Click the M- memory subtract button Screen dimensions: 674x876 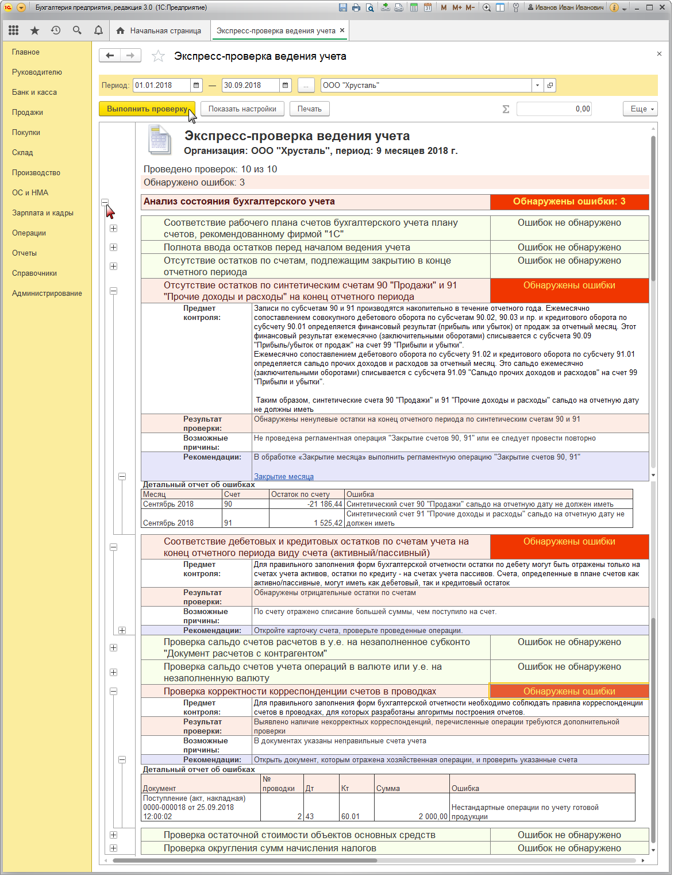coord(470,7)
